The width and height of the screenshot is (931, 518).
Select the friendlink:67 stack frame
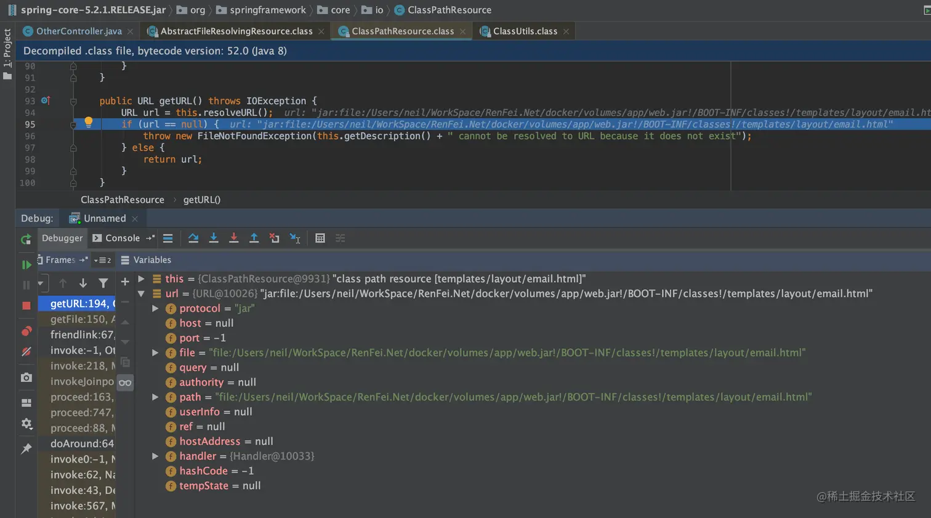[77, 334]
